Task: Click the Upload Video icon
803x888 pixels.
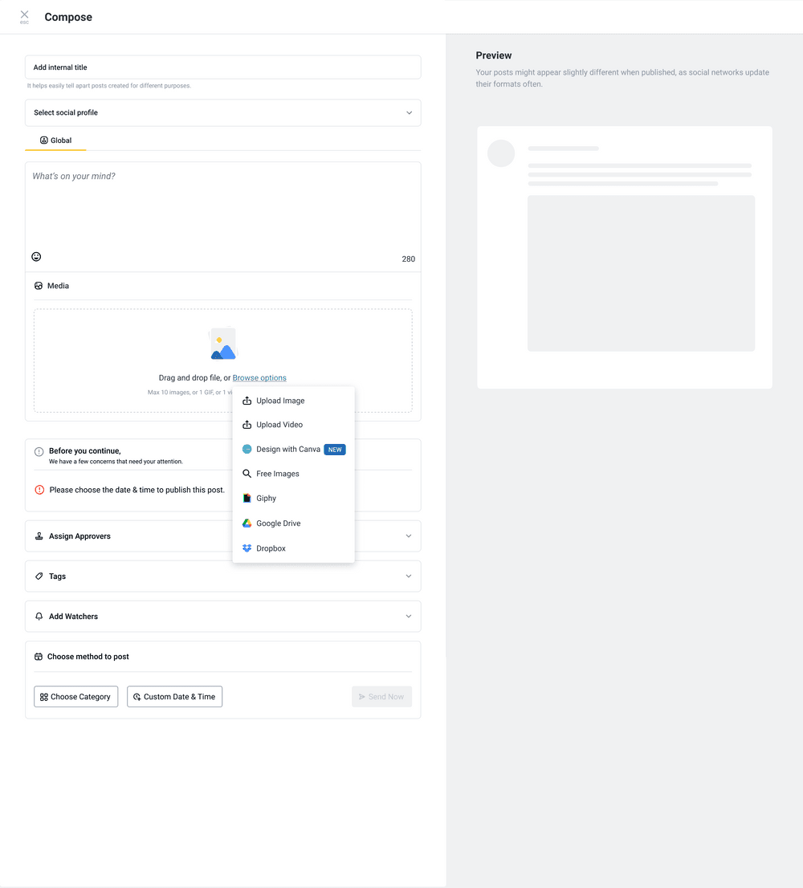Action: click(247, 425)
